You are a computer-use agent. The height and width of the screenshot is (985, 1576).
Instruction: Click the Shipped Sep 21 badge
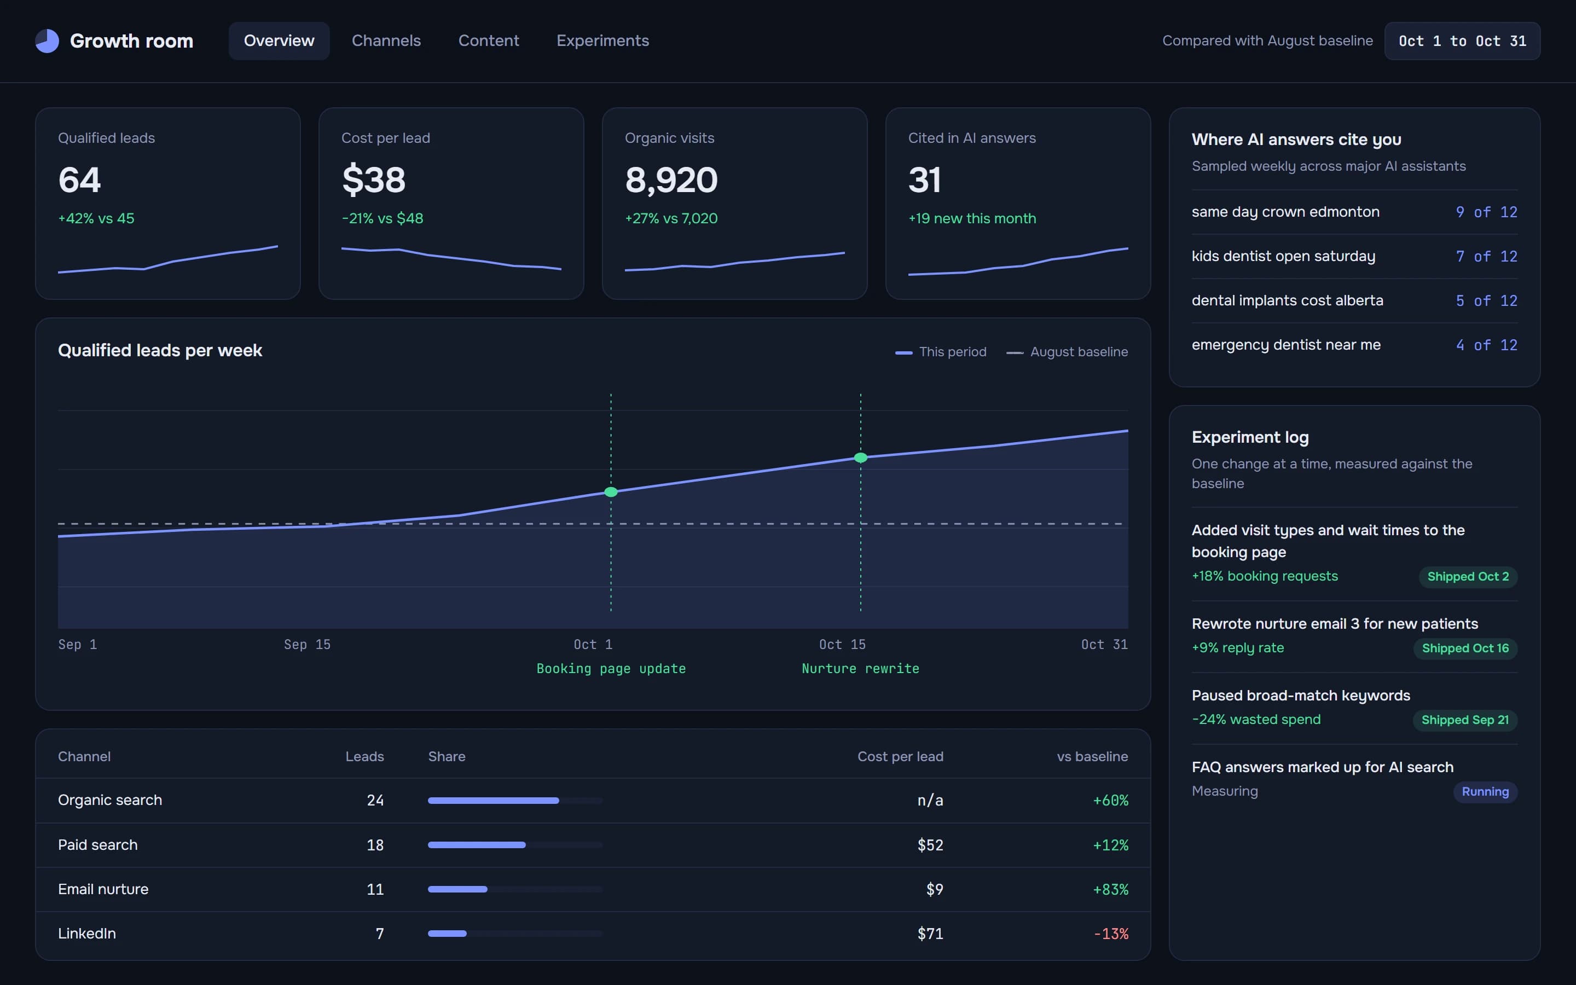[1464, 720]
